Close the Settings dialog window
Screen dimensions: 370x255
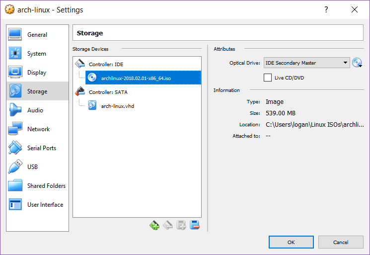(x=355, y=9)
